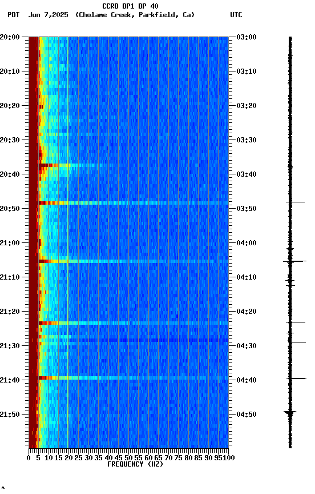This screenshot has width=315, height=494.
Task: Click the '21:10' PDT time label
Action: [10, 277]
